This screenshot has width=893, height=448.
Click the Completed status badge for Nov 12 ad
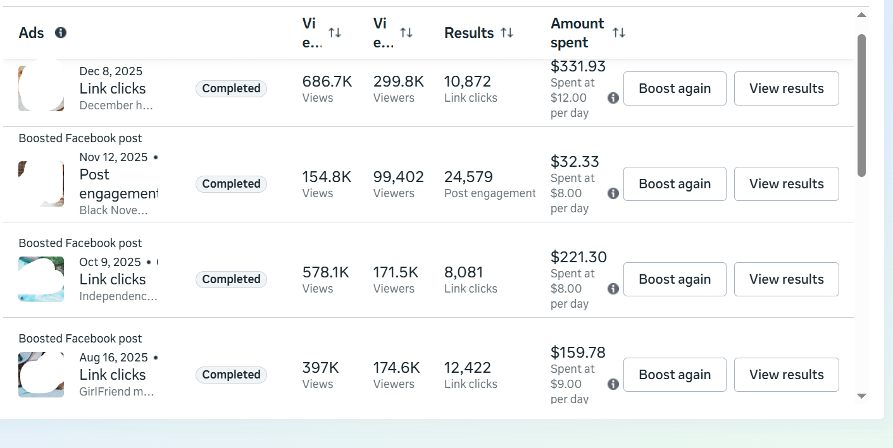231,184
